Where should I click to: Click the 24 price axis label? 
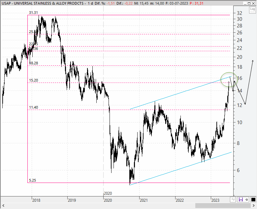[x=240, y=40]
